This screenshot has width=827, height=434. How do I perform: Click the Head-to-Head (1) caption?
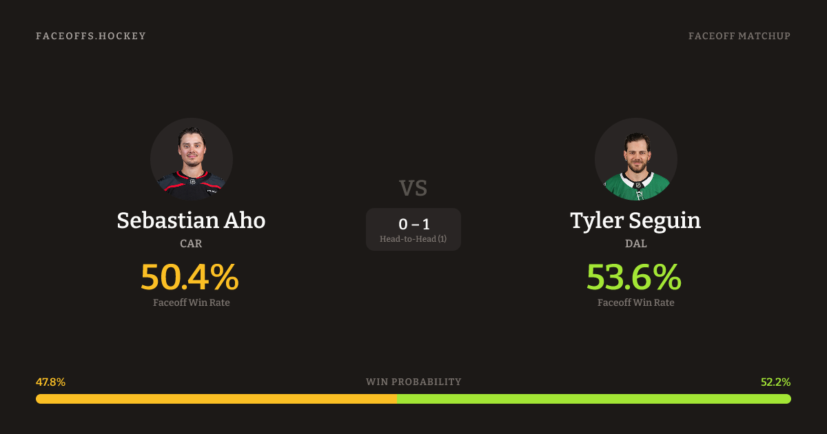tap(413, 239)
